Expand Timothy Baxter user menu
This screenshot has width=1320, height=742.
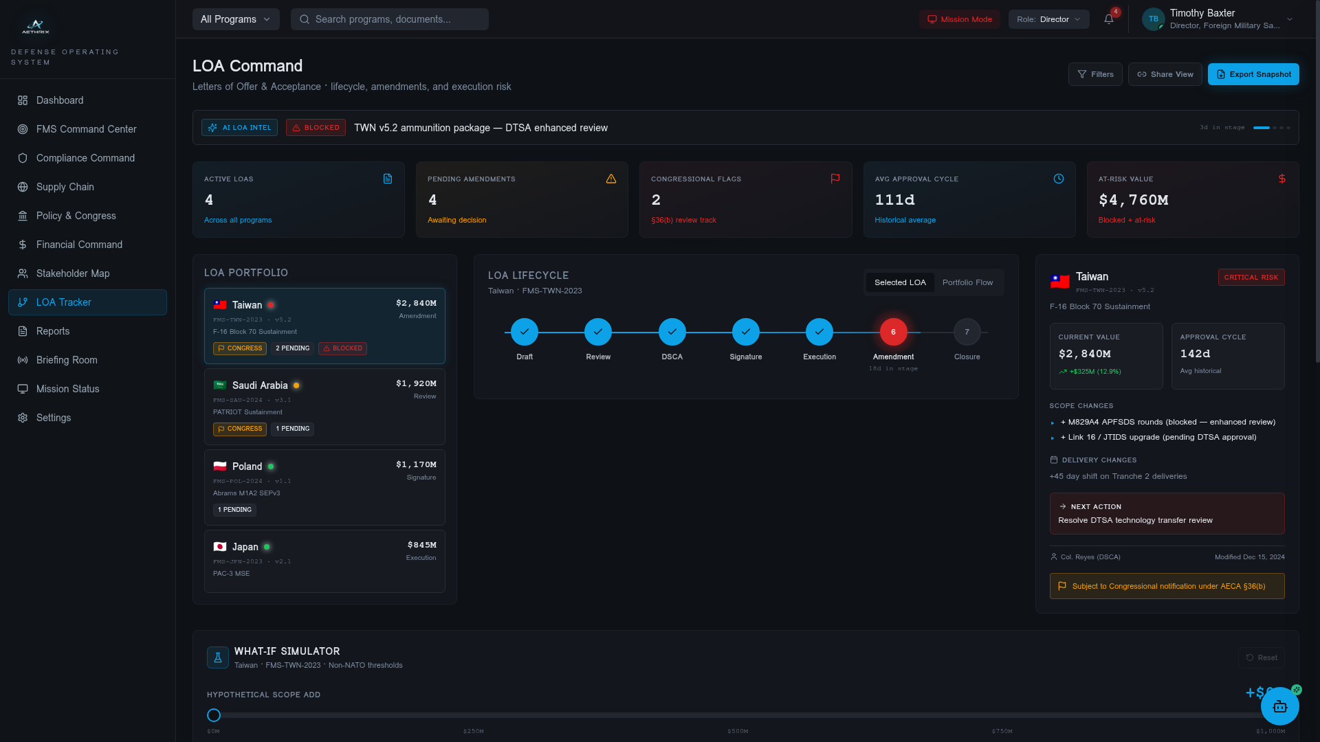[x=1218, y=19]
